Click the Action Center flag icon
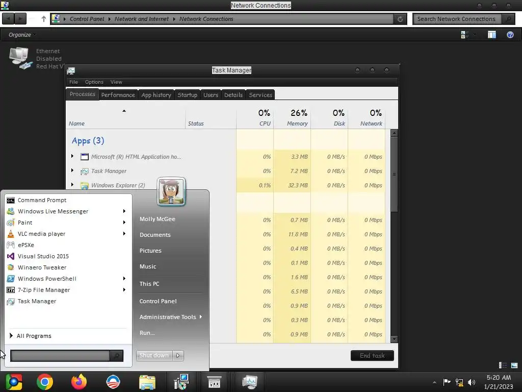522x392 pixels. 447,382
